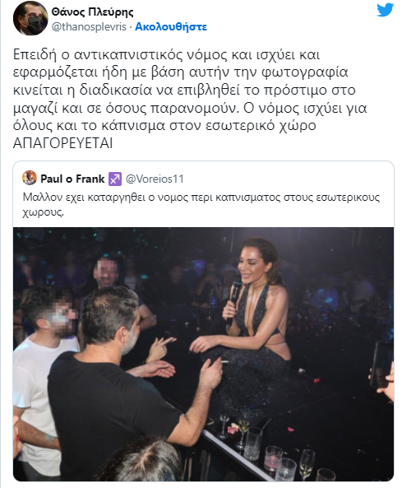Follow via the Ακολουθήστε link
Screen dimensions: 402x488
click(x=171, y=27)
